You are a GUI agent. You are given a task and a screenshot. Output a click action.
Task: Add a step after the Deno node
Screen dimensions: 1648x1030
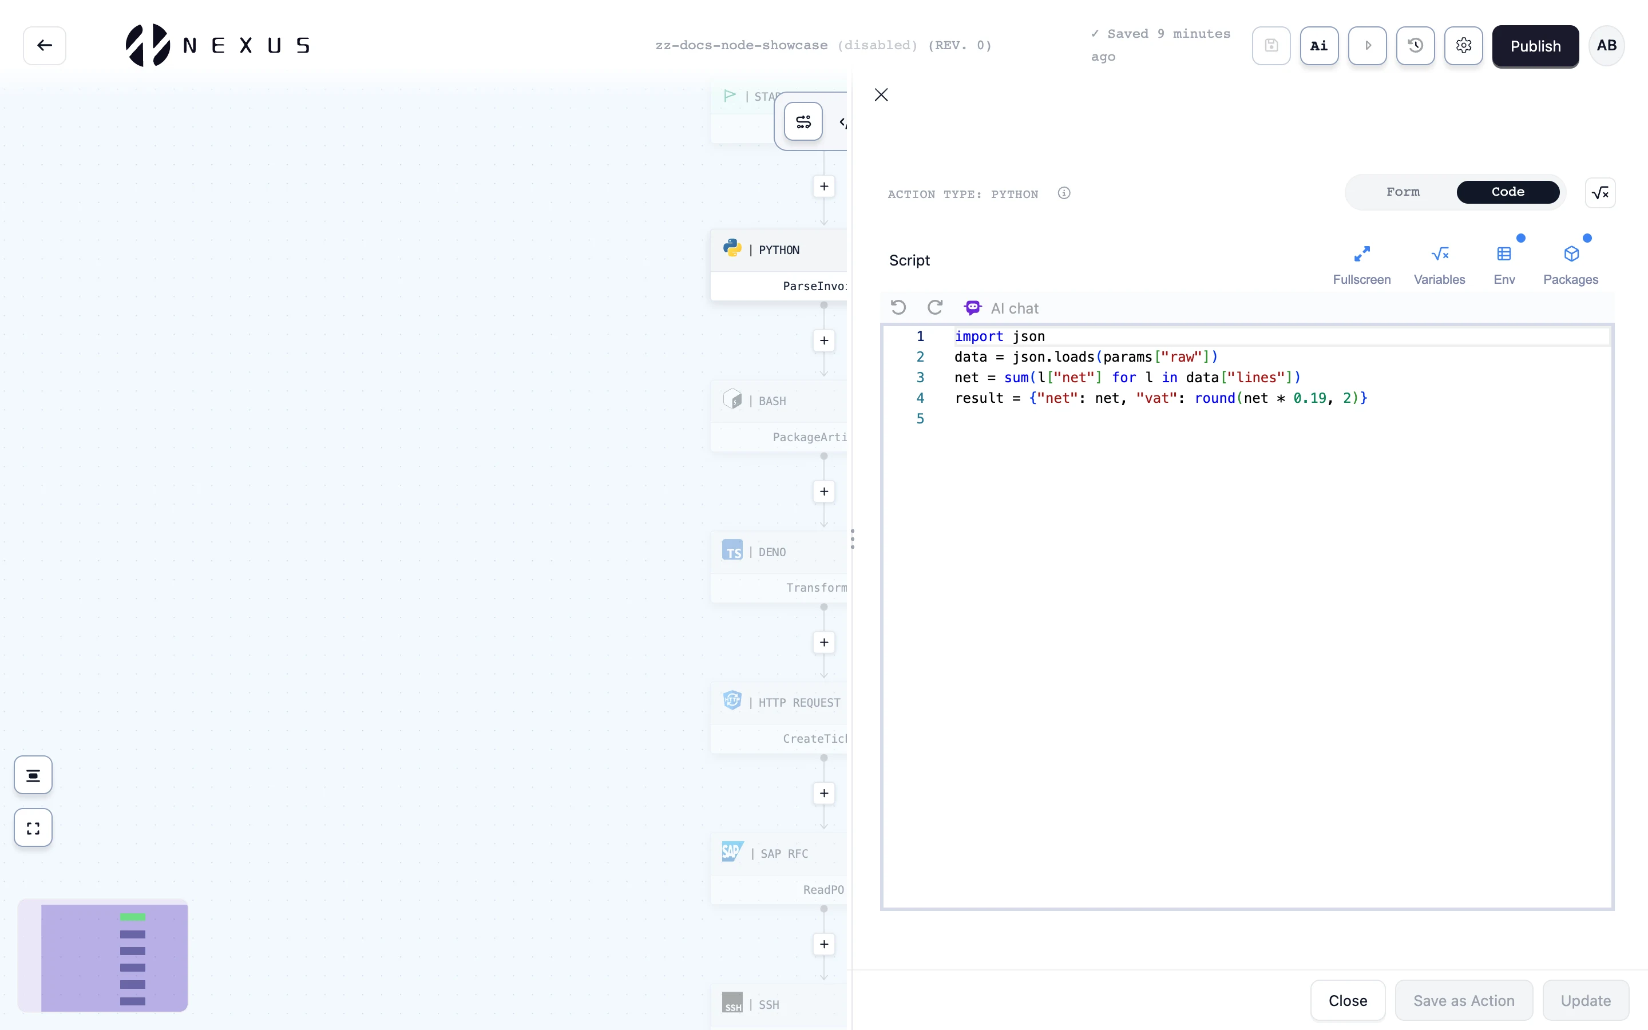(823, 643)
